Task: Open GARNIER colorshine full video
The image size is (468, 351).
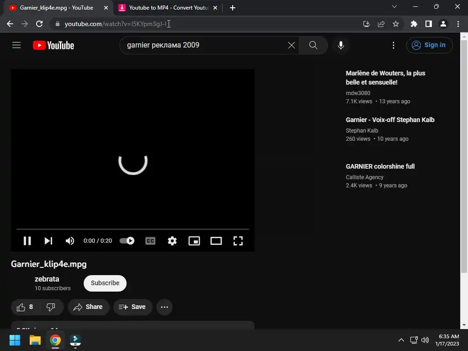Action: [x=380, y=166]
